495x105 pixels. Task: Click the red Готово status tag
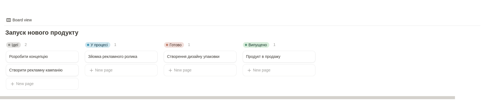174,45
